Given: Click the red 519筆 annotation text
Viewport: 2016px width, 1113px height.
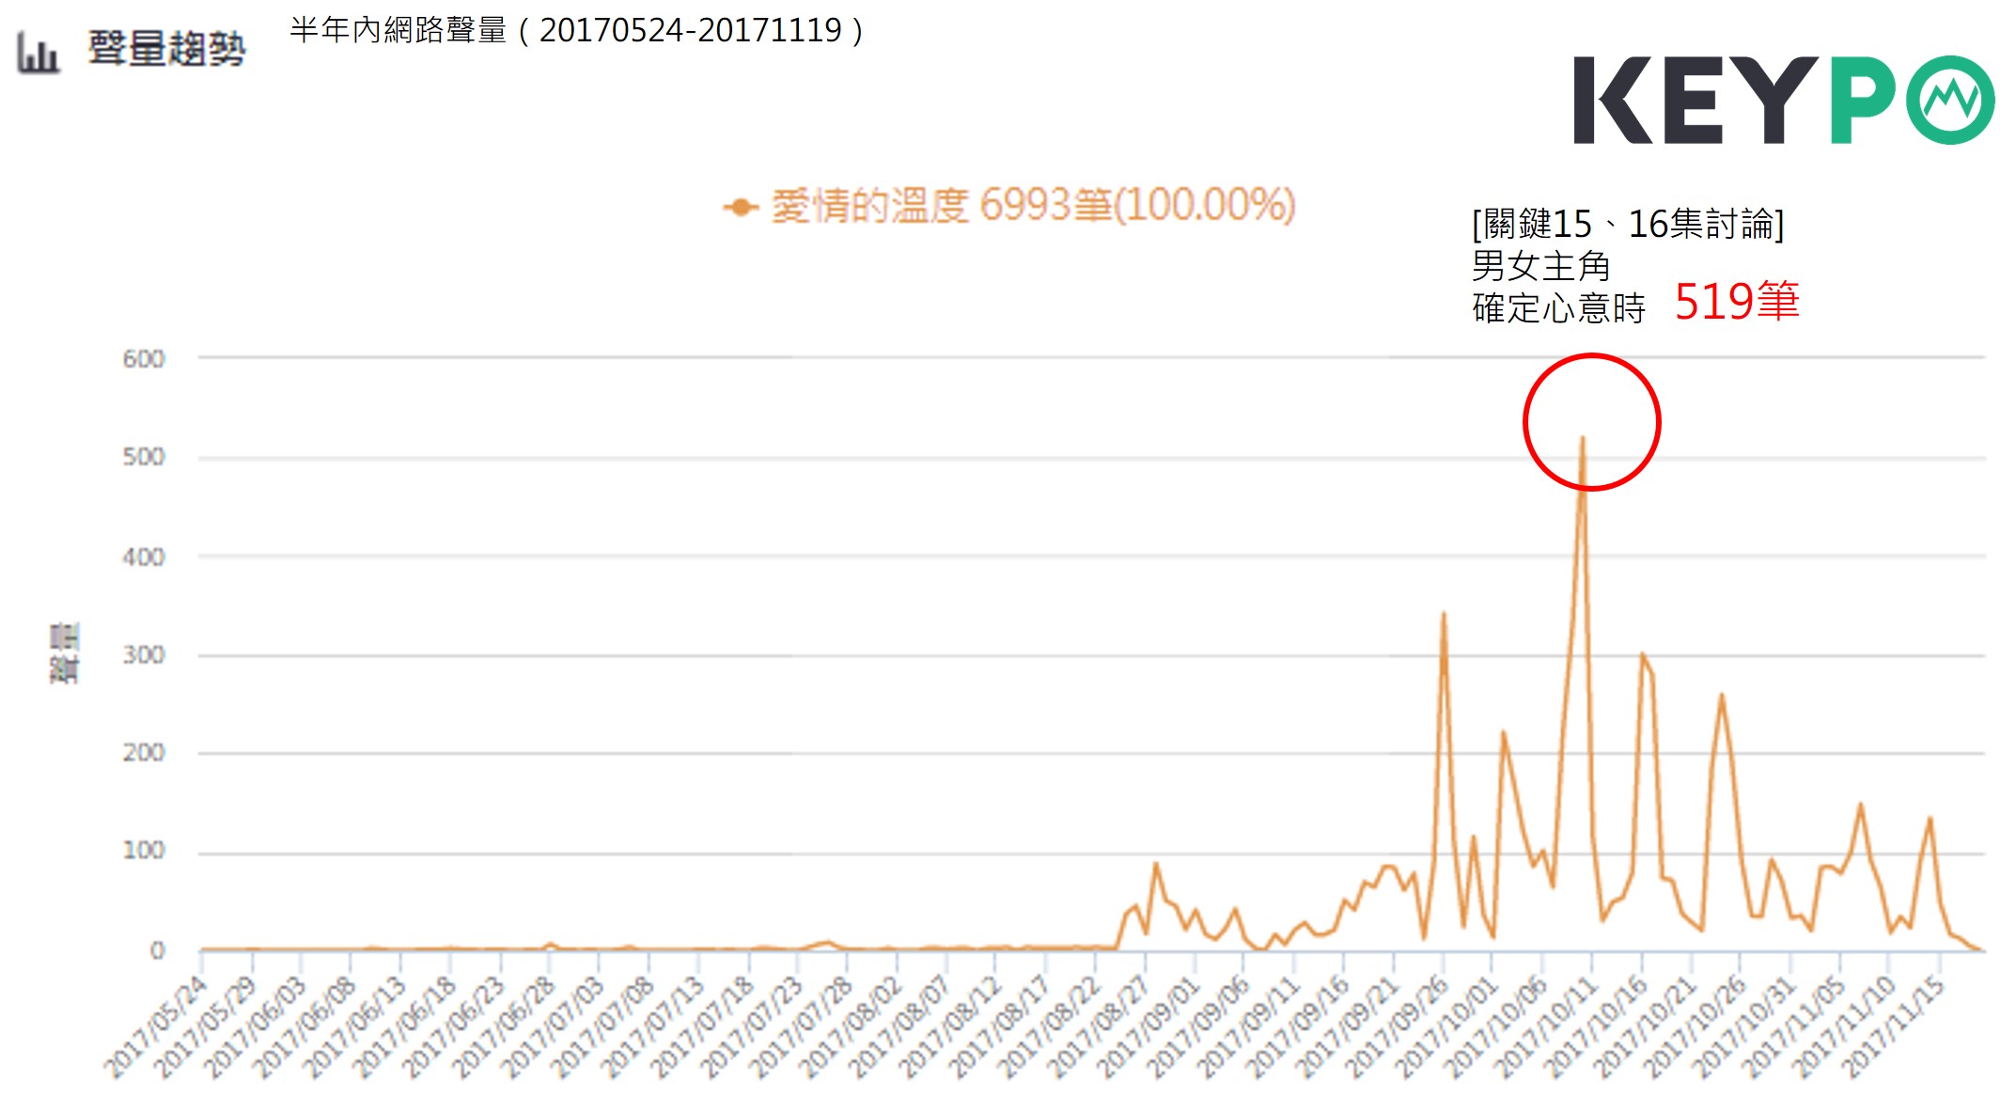Looking at the screenshot, I should tap(1736, 302).
